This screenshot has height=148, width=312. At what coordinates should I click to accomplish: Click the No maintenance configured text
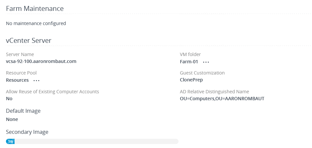pos(36,23)
